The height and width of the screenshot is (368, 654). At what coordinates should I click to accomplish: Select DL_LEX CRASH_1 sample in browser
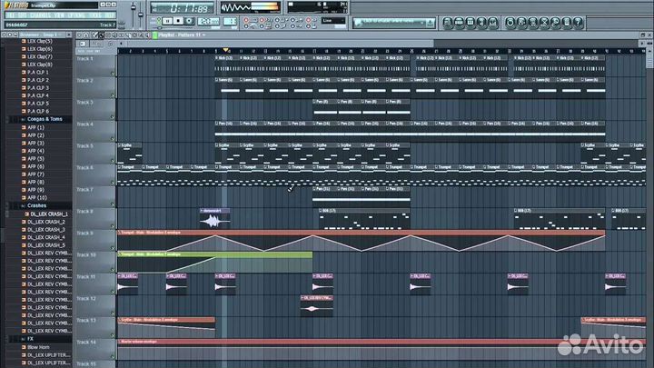(47, 214)
